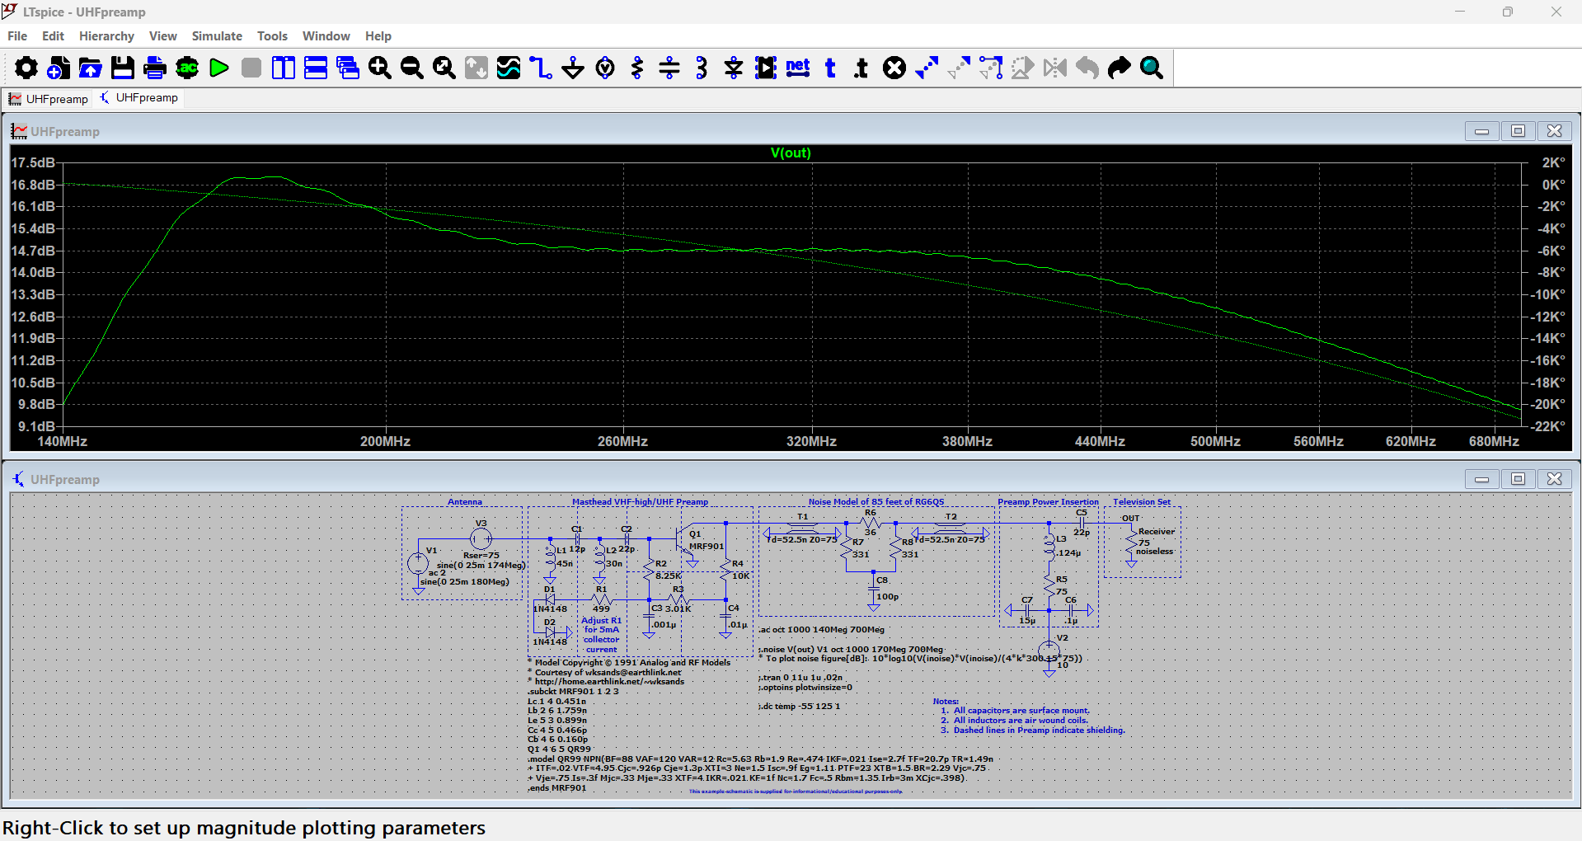Open the Help menu

[378, 36]
